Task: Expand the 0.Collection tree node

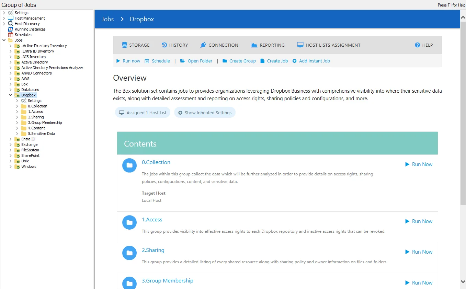Action: 17,106
